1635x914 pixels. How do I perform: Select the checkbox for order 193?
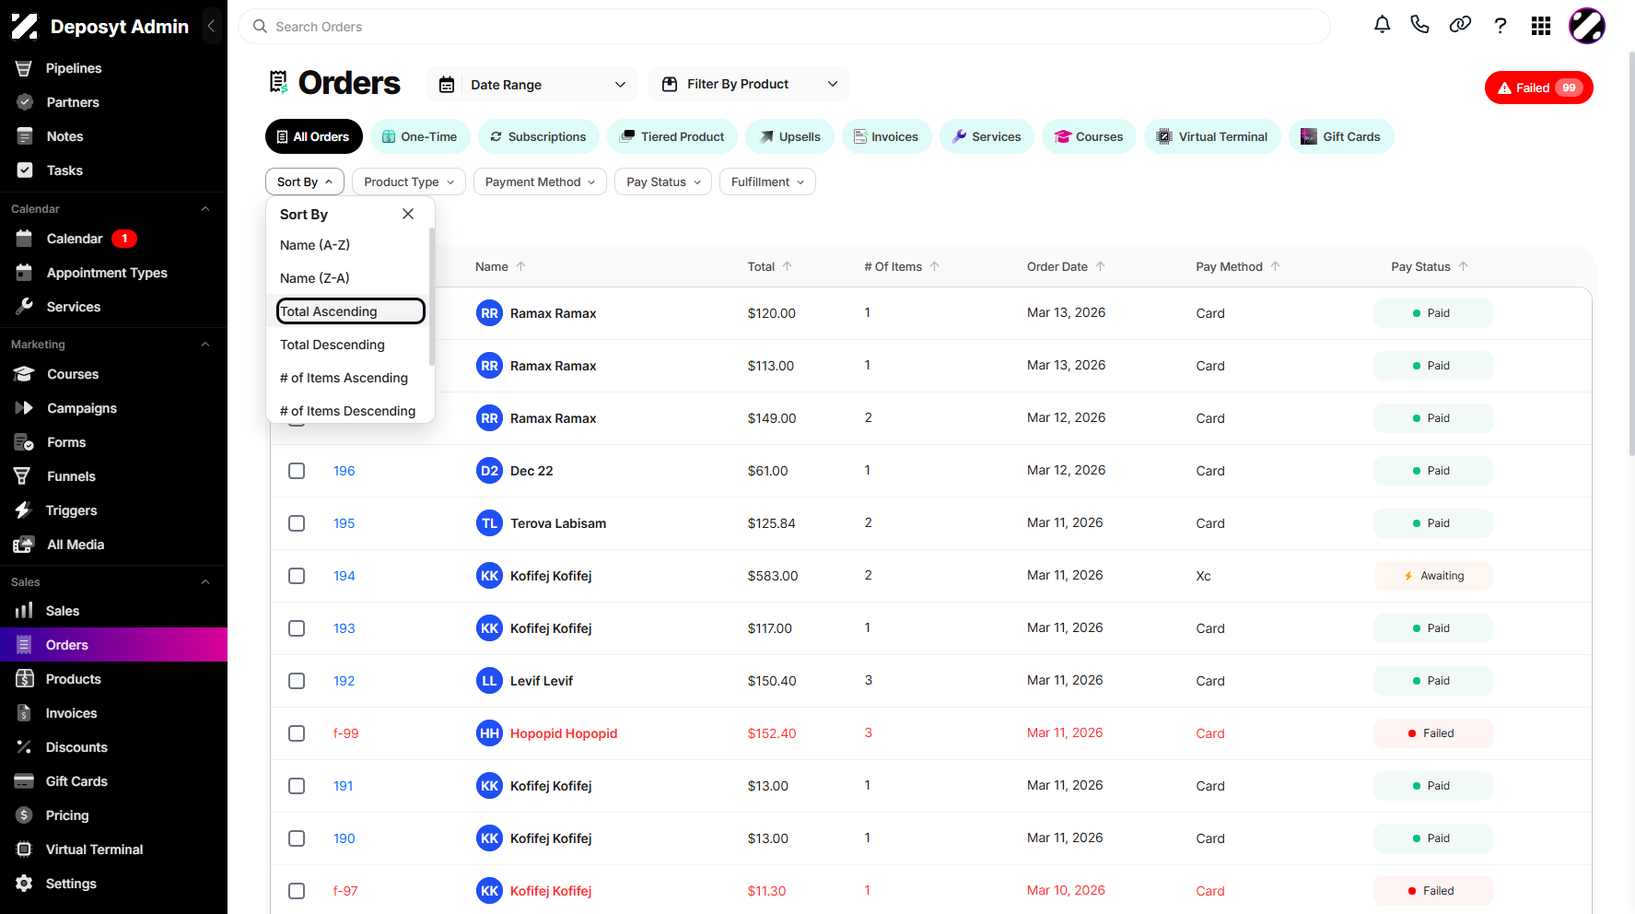tap(297, 628)
